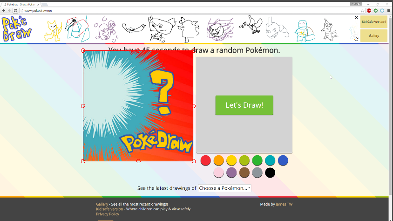Refresh the recent drawings strip
Image resolution: width=393 pixels, height=221 pixels.
click(356, 39)
